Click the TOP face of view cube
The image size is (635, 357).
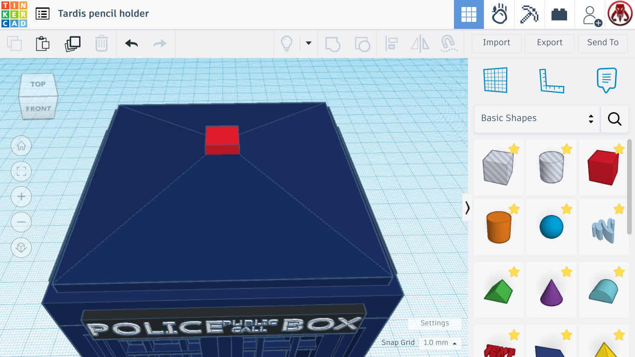pos(38,84)
